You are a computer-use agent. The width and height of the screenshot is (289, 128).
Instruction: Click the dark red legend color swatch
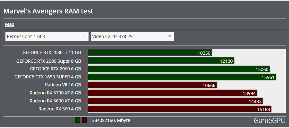[85, 120]
